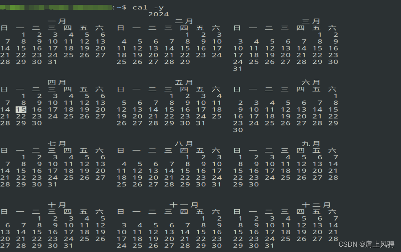401x252 pixels.
Task: Select the 四 weekday header under 八月
Action: [x=184, y=150]
